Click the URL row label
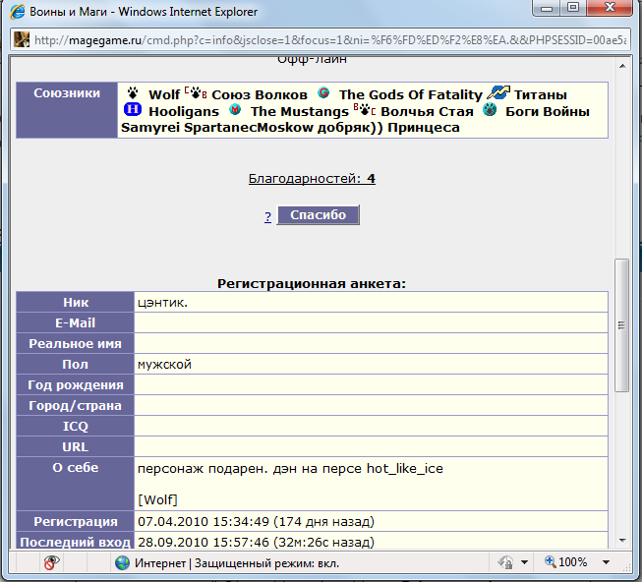 pyautogui.click(x=76, y=446)
